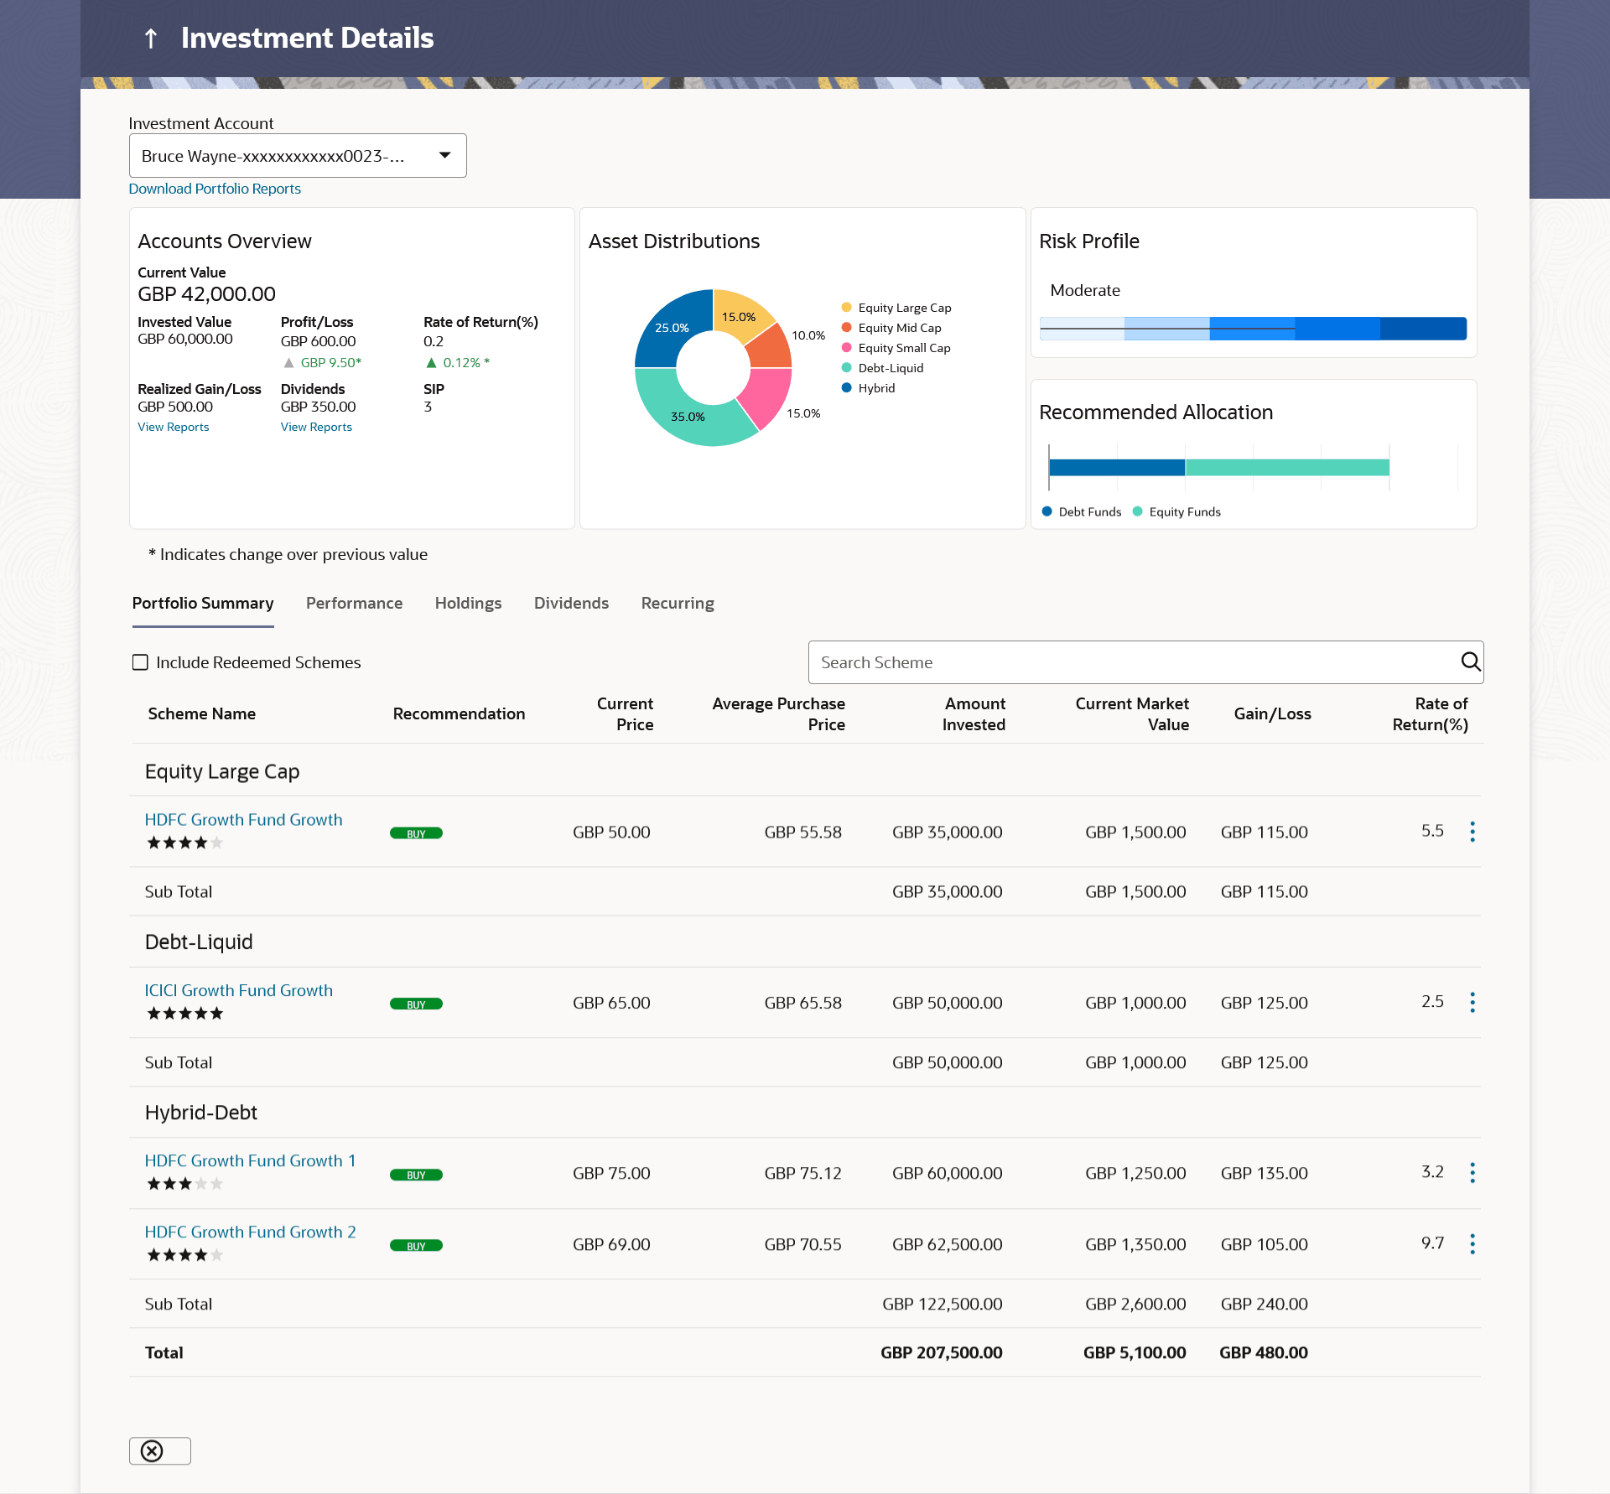The height and width of the screenshot is (1494, 1610).
Task: Click the Search Scheme input field
Action: pyautogui.click(x=1132, y=662)
